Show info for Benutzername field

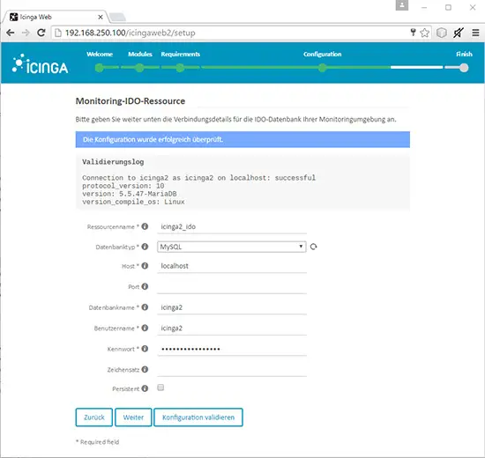coord(145,328)
